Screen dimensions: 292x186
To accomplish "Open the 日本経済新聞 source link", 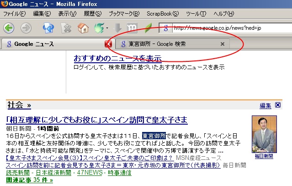I will (x=53, y=173).
